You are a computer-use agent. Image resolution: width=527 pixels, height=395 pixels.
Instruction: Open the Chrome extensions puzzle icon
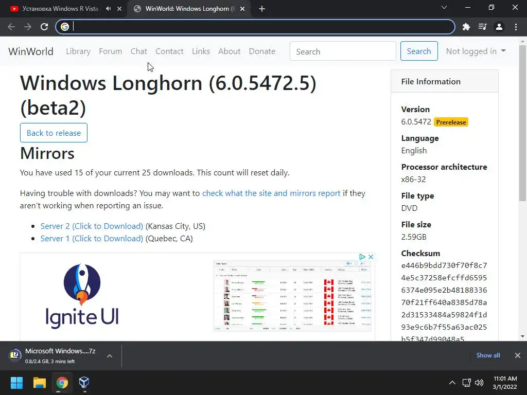click(466, 27)
